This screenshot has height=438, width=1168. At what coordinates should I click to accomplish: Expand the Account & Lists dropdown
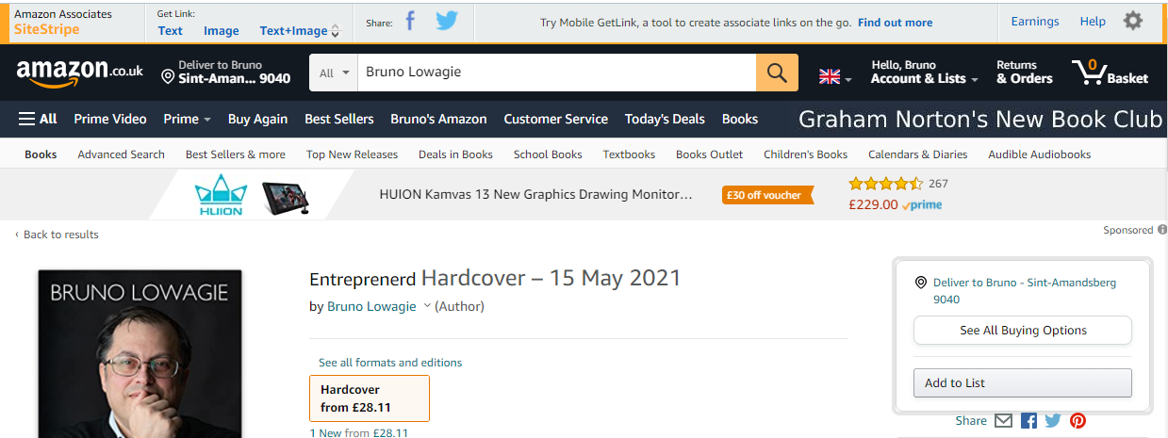pos(925,73)
